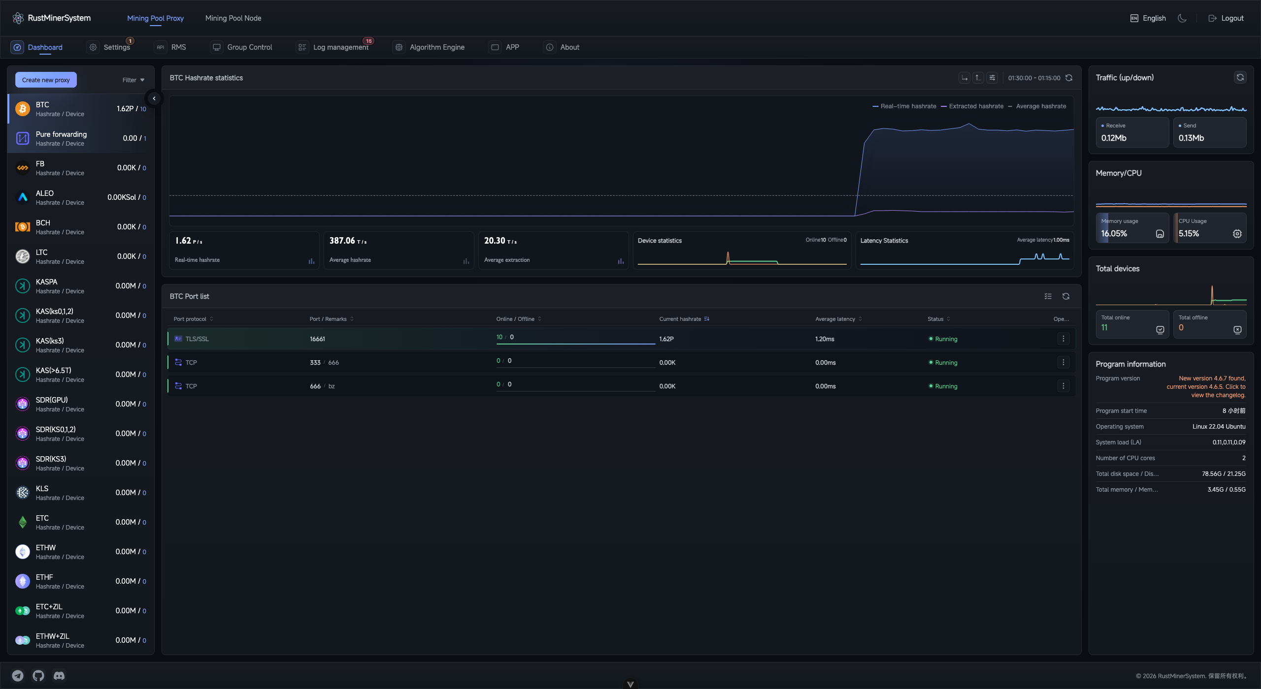Open Average extraction bar chart icon
This screenshot has height=689, width=1261.
tap(621, 261)
